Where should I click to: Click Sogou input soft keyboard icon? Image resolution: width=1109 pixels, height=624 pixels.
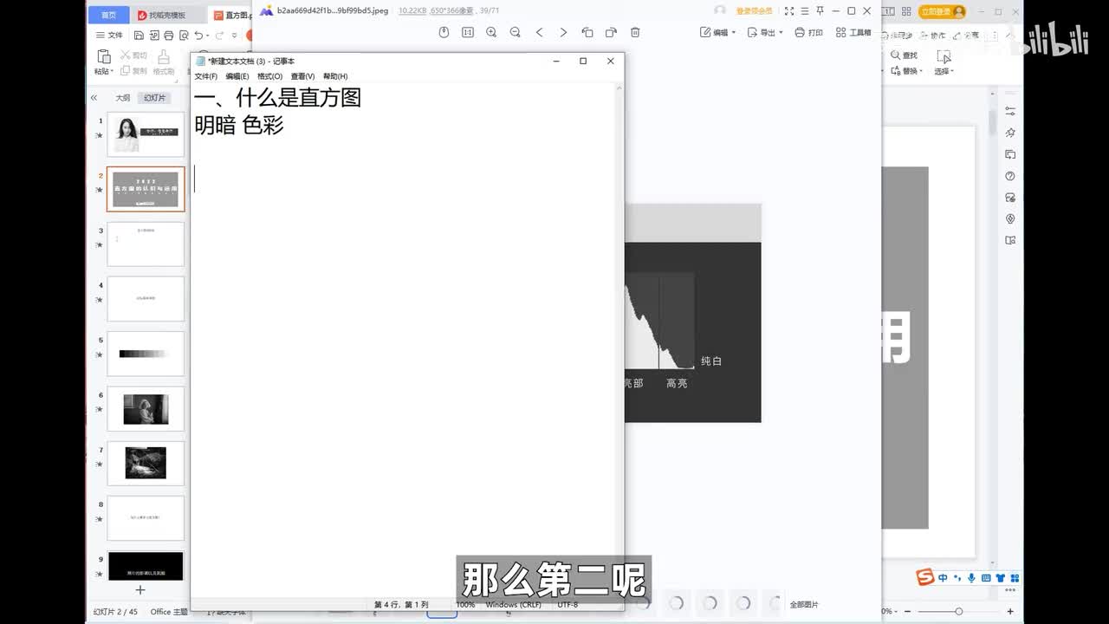(986, 578)
